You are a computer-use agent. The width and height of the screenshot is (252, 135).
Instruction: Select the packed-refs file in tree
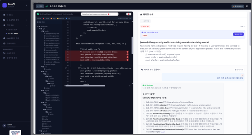click(47, 126)
